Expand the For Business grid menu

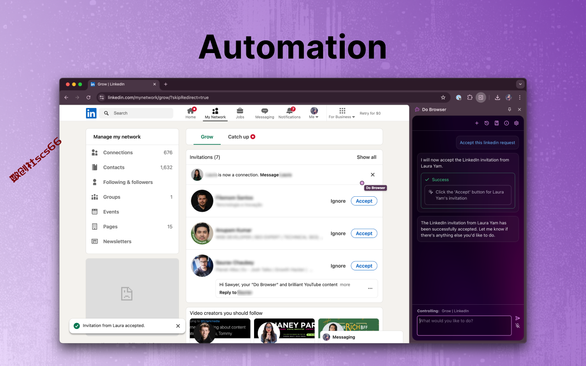[342, 113]
